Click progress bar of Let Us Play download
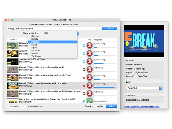The height and width of the screenshot is (129, 172). pos(105,63)
